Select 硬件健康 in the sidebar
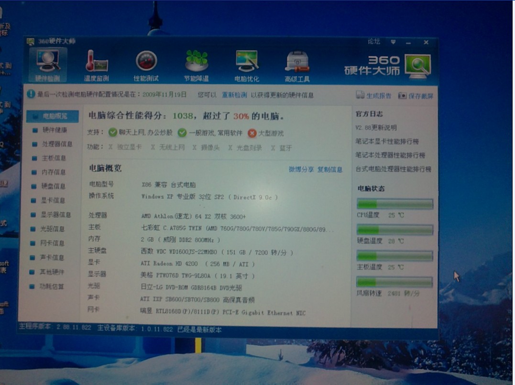This screenshot has width=515, height=385. click(x=51, y=130)
